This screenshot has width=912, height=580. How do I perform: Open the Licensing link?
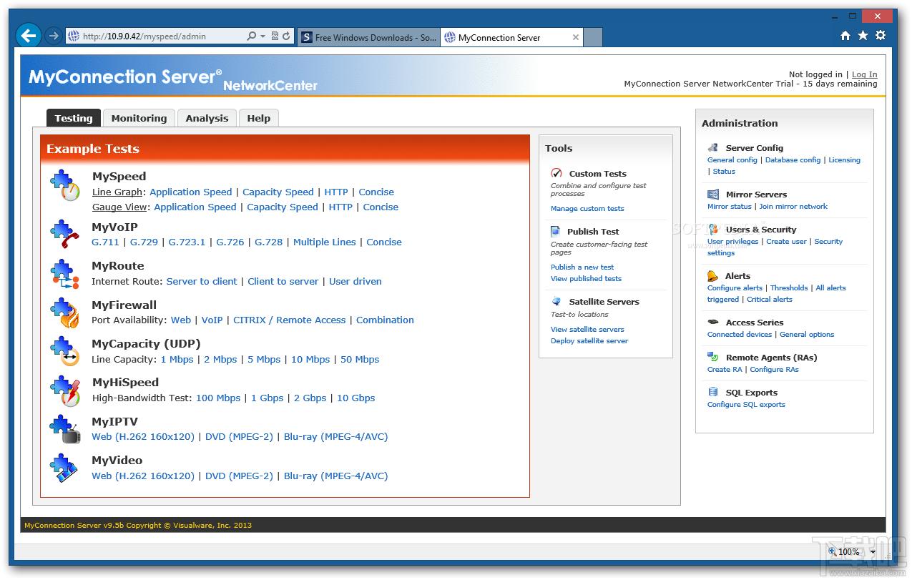coord(844,159)
